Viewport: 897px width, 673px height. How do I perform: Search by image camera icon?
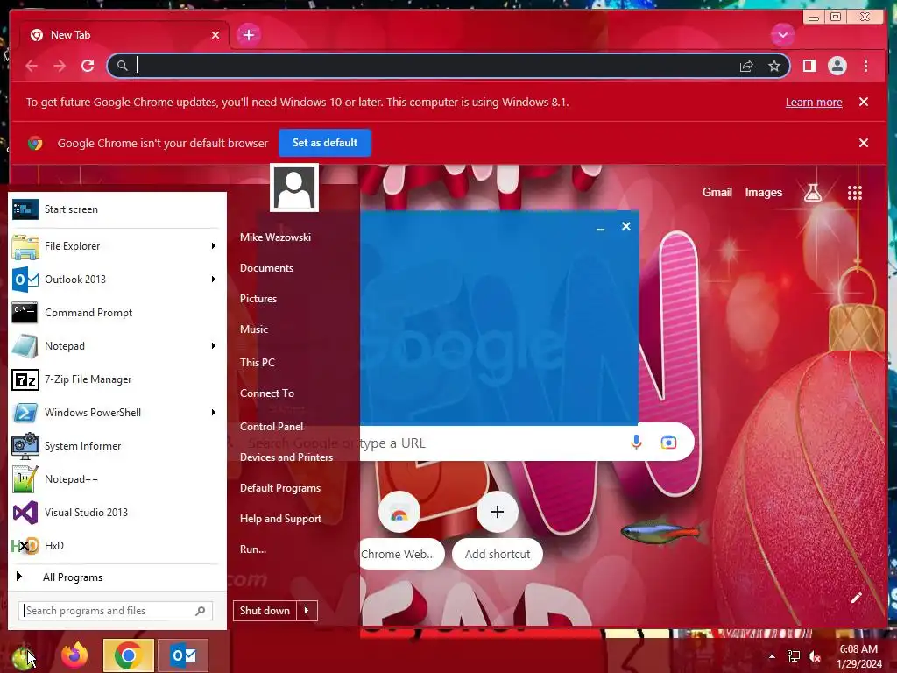point(668,443)
